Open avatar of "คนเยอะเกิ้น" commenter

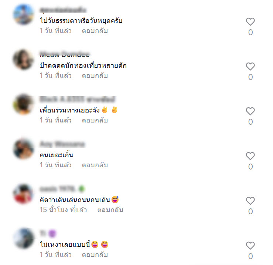24,149
